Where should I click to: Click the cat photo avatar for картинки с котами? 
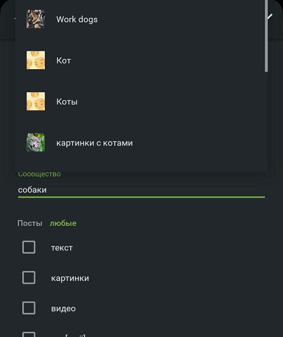click(x=36, y=143)
